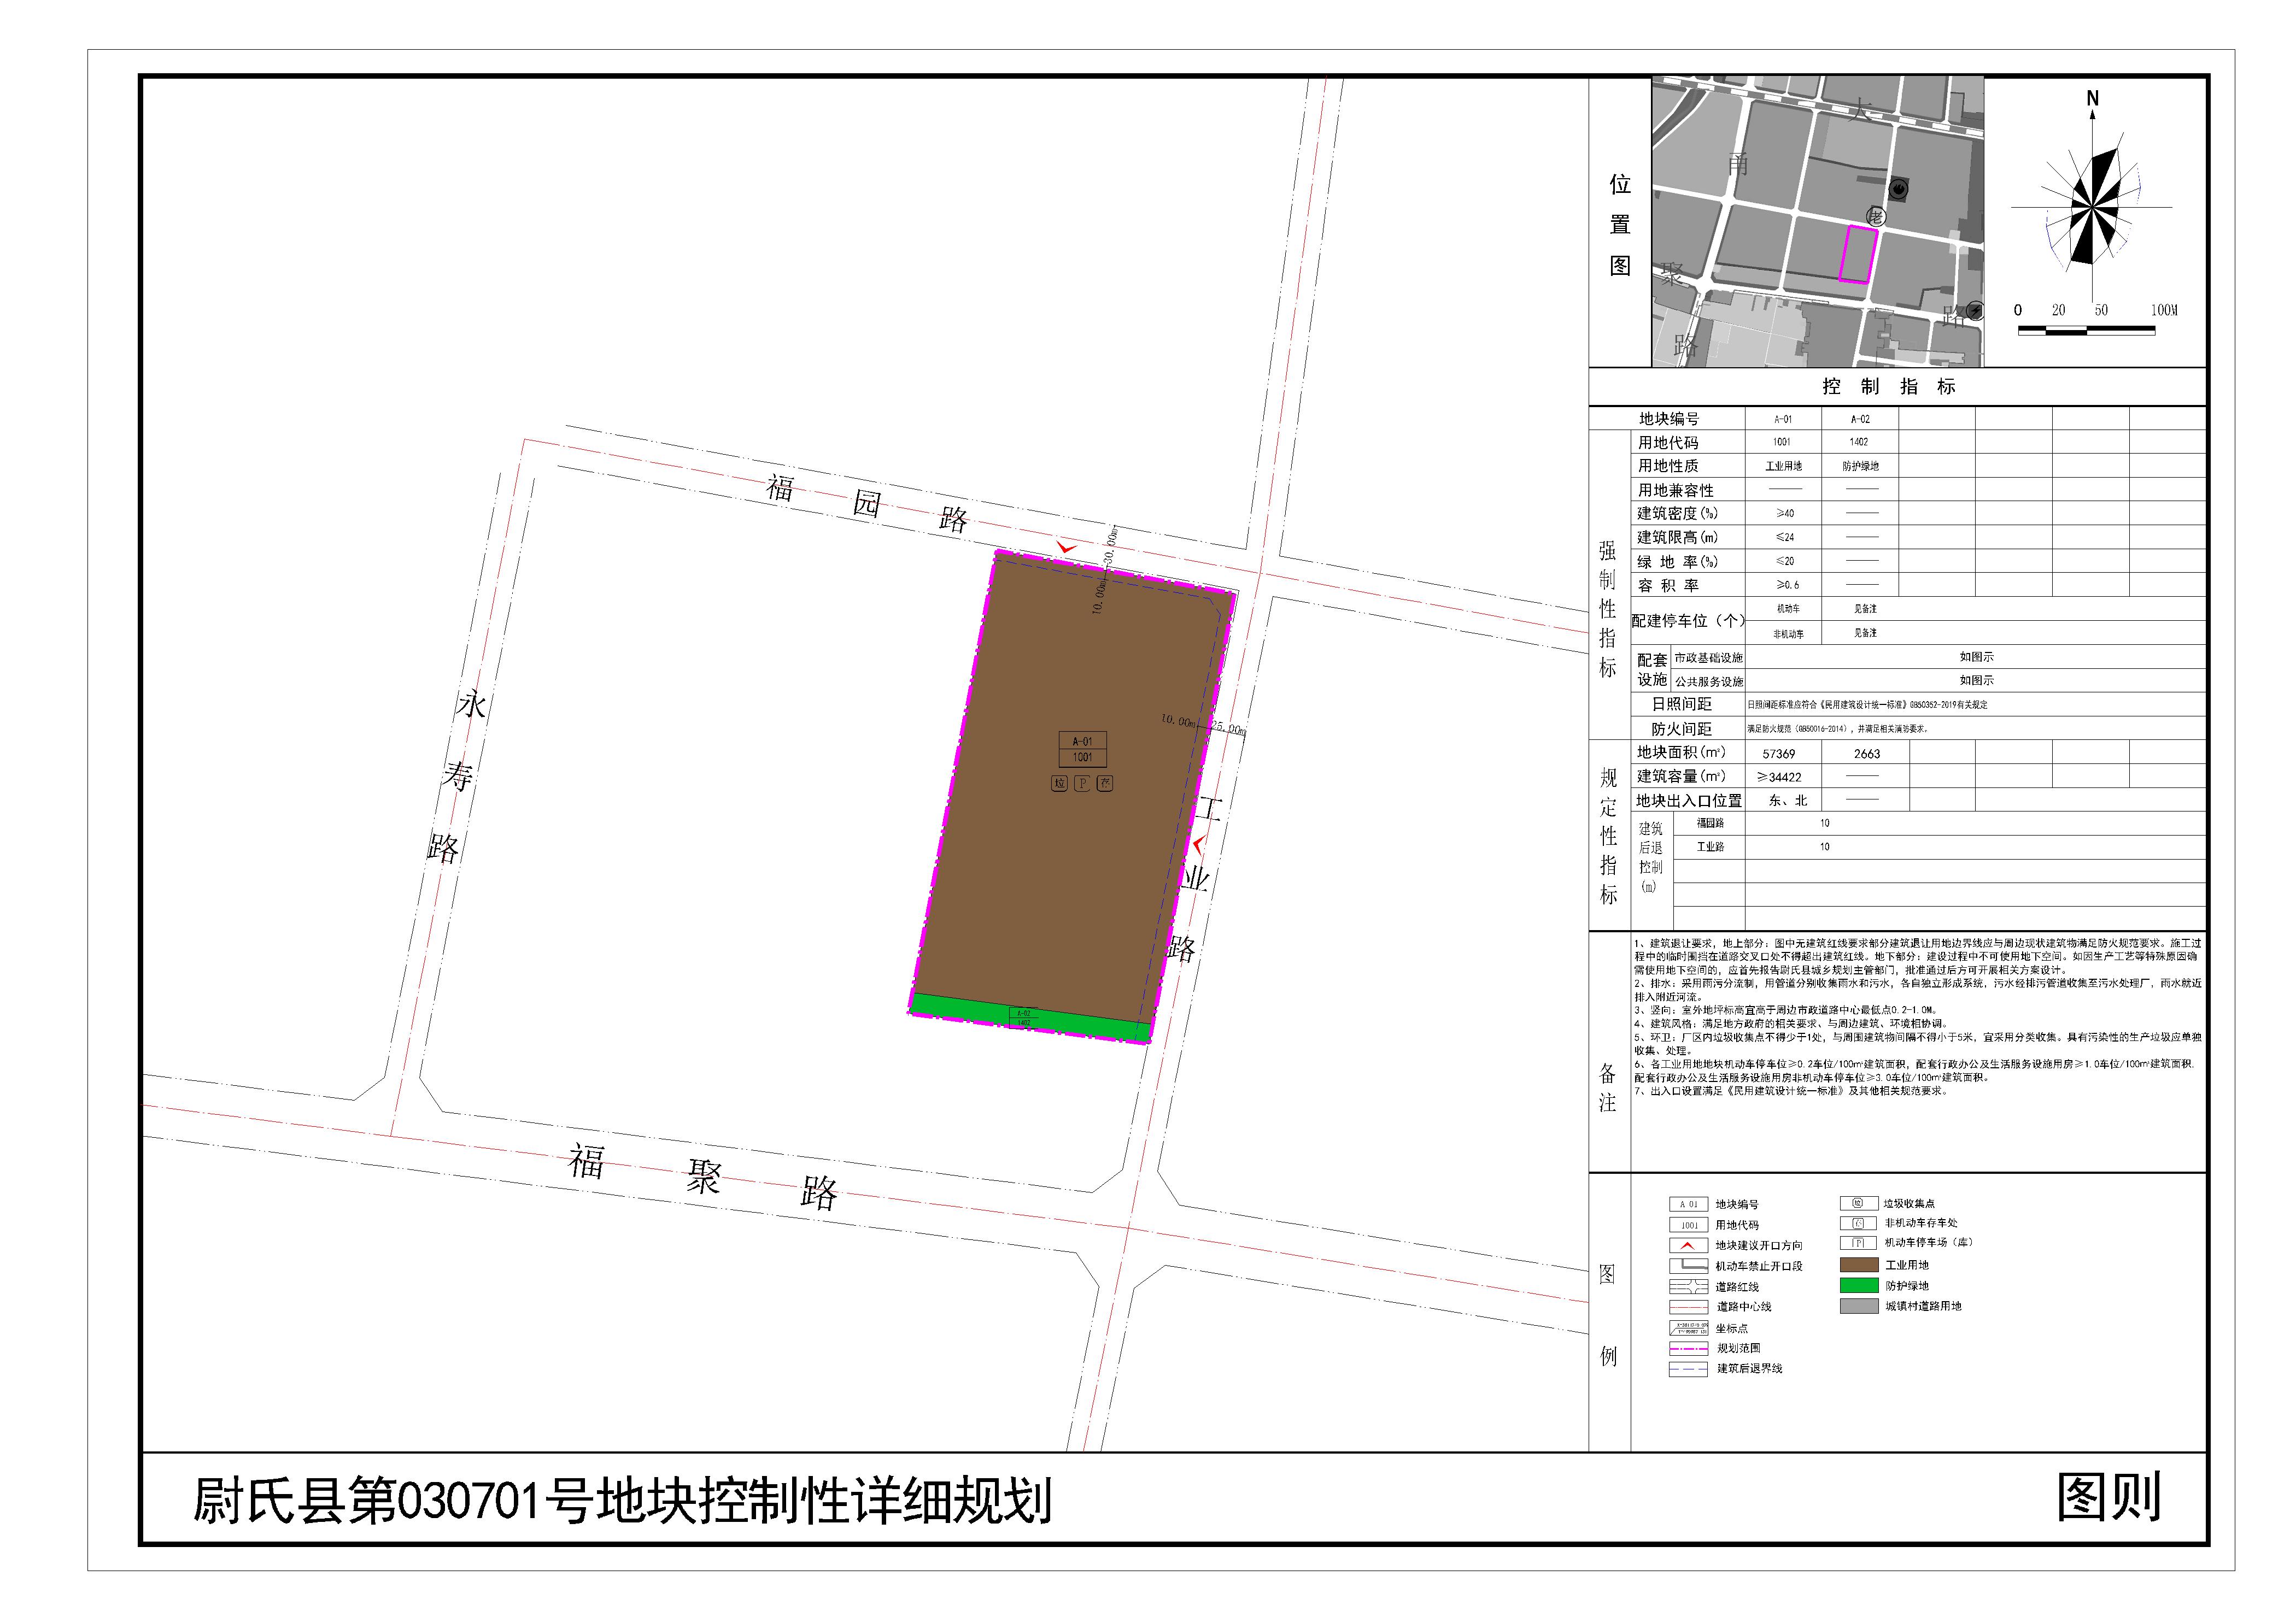Click the non-motor vehicle storage icon inside plot A-01
The image size is (2296, 1623).
click(x=1105, y=785)
